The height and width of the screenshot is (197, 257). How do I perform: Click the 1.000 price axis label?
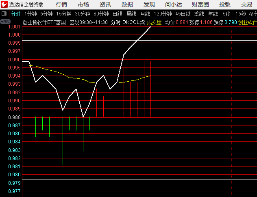click(x=14, y=35)
